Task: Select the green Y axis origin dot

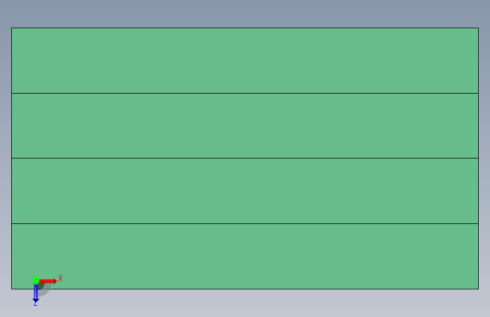Action: pyautogui.click(x=36, y=281)
